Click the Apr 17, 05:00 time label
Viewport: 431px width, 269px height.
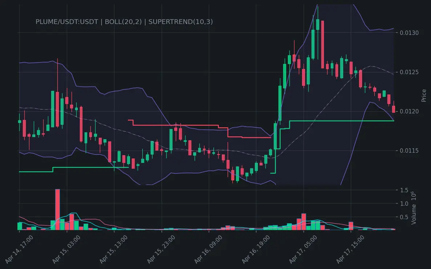[303, 249]
